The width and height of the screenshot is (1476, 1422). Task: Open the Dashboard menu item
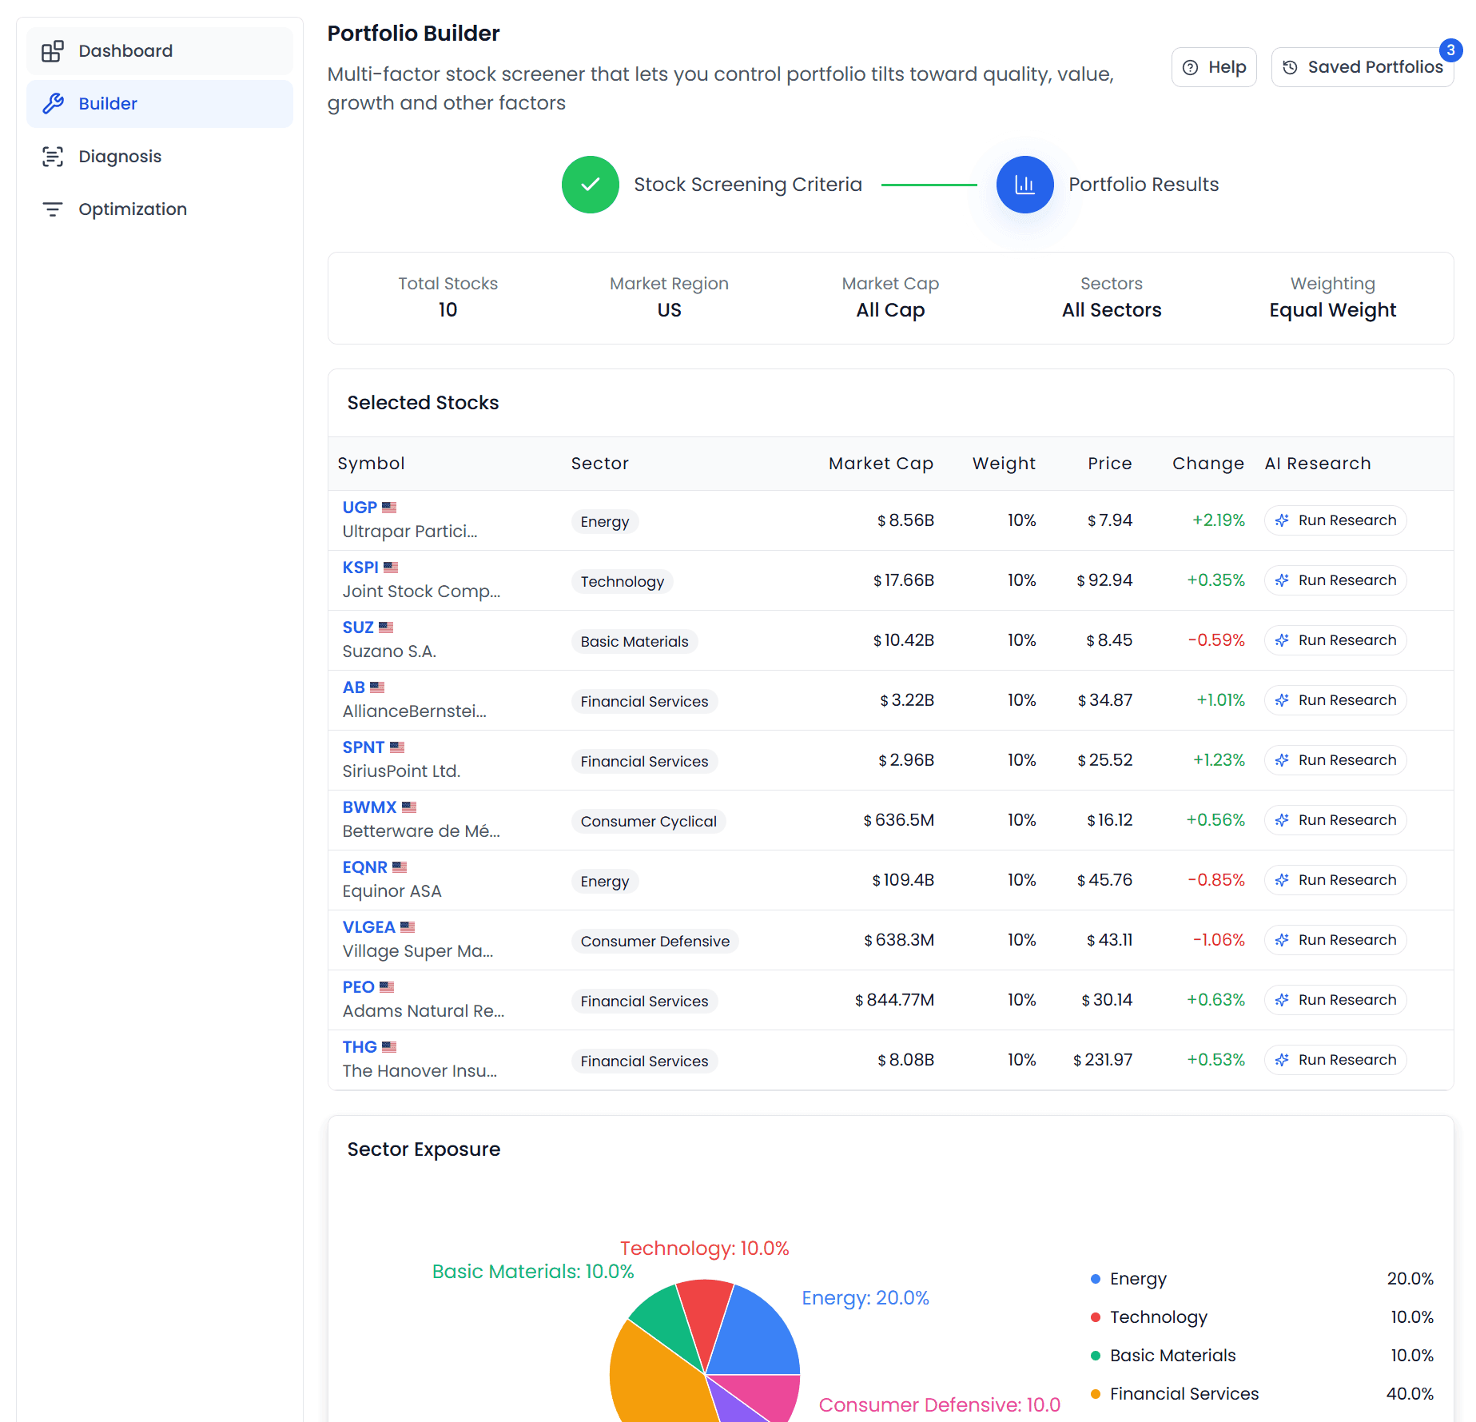pyautogui.click(x=160, y=51)
